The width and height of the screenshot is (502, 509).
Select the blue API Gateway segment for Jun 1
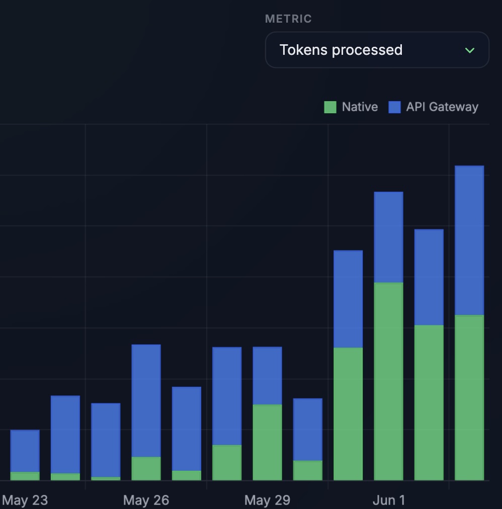(389, 237)
